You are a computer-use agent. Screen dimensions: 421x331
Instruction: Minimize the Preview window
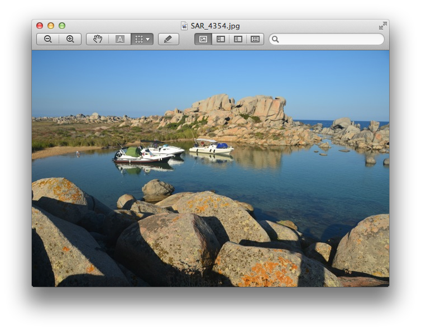pyautogui.click(x=51, y=26)
